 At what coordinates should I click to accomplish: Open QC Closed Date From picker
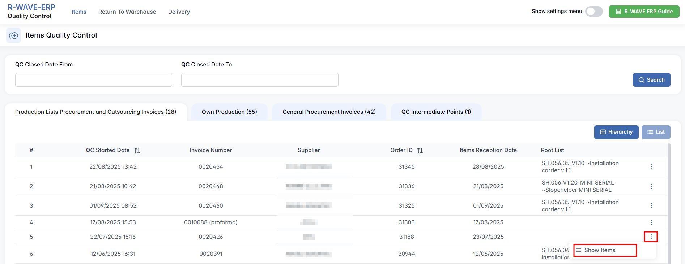coord(93,80)
